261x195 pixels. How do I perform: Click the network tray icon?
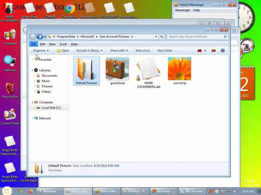tap(229, 191)
